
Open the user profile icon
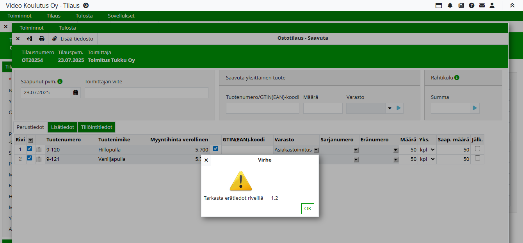(492, 5)
